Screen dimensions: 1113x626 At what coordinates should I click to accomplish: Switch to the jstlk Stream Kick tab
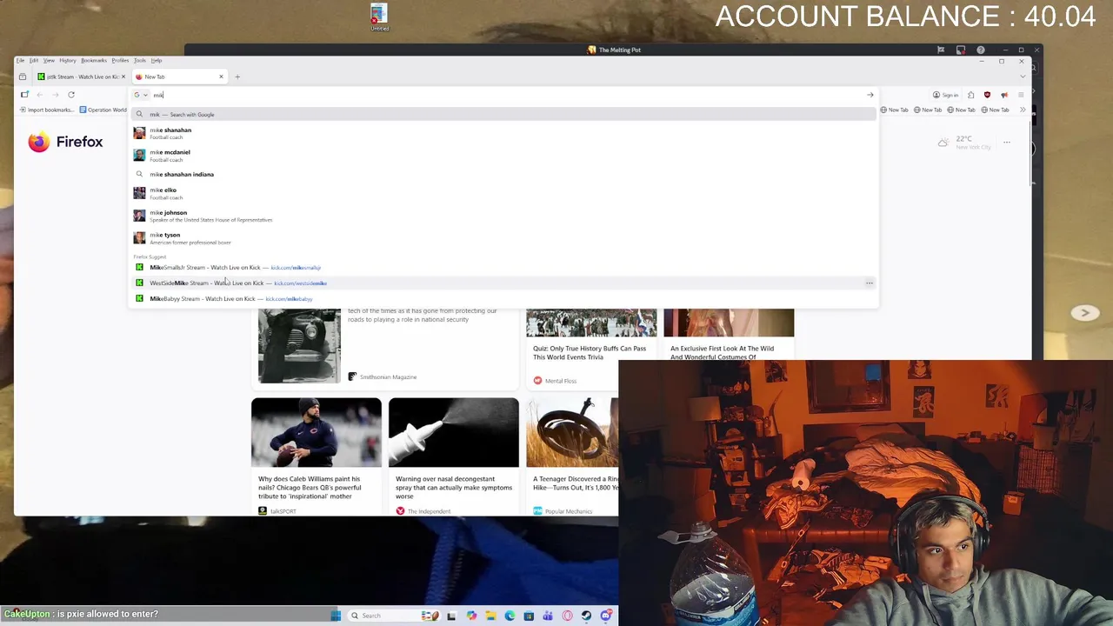click(81, 77)
